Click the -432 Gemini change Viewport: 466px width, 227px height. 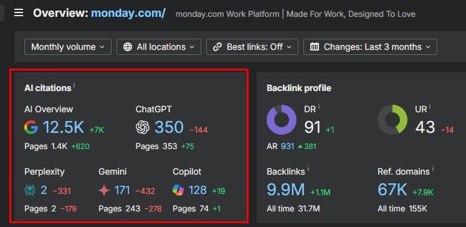pos(145,191)
